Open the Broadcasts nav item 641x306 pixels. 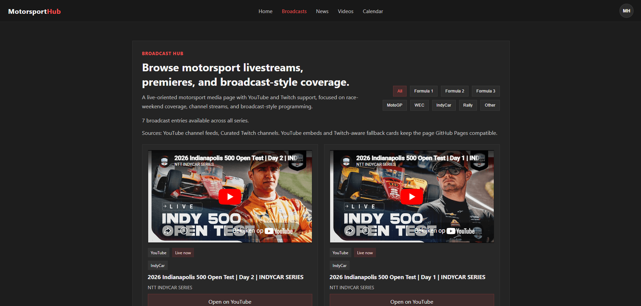[x=294, y=11]
